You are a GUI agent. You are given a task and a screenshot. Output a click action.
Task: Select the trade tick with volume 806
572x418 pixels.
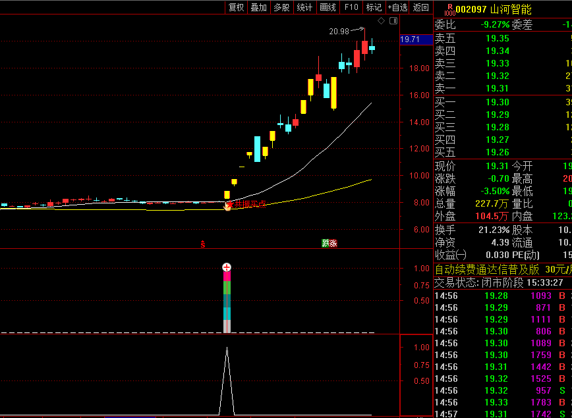(503, 331)
